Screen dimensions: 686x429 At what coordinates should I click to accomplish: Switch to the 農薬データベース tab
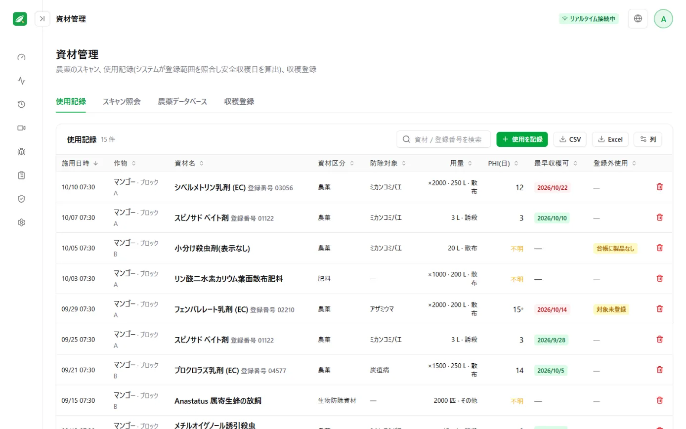tap(182, 102)
